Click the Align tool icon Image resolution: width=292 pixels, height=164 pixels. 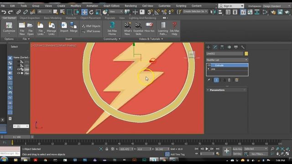[x=220, y=12]
